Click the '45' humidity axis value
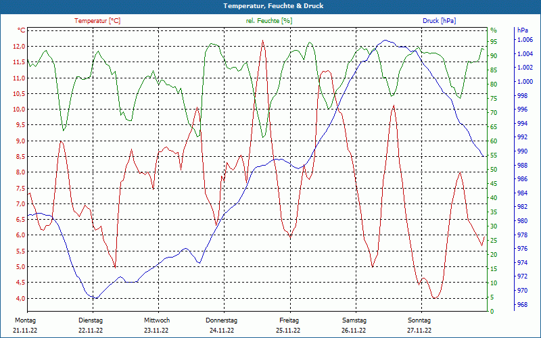Image resolution: width=541 pixels, height=338 pixels. point(494,184)
